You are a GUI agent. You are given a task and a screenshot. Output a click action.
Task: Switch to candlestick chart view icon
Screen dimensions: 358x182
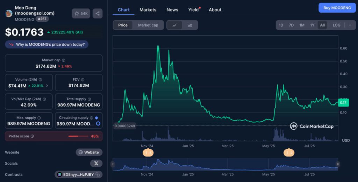(190, 25)
